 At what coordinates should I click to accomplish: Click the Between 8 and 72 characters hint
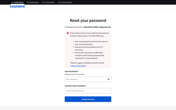75,74
